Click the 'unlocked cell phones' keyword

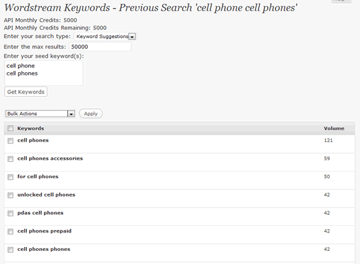tap(46, 195)
